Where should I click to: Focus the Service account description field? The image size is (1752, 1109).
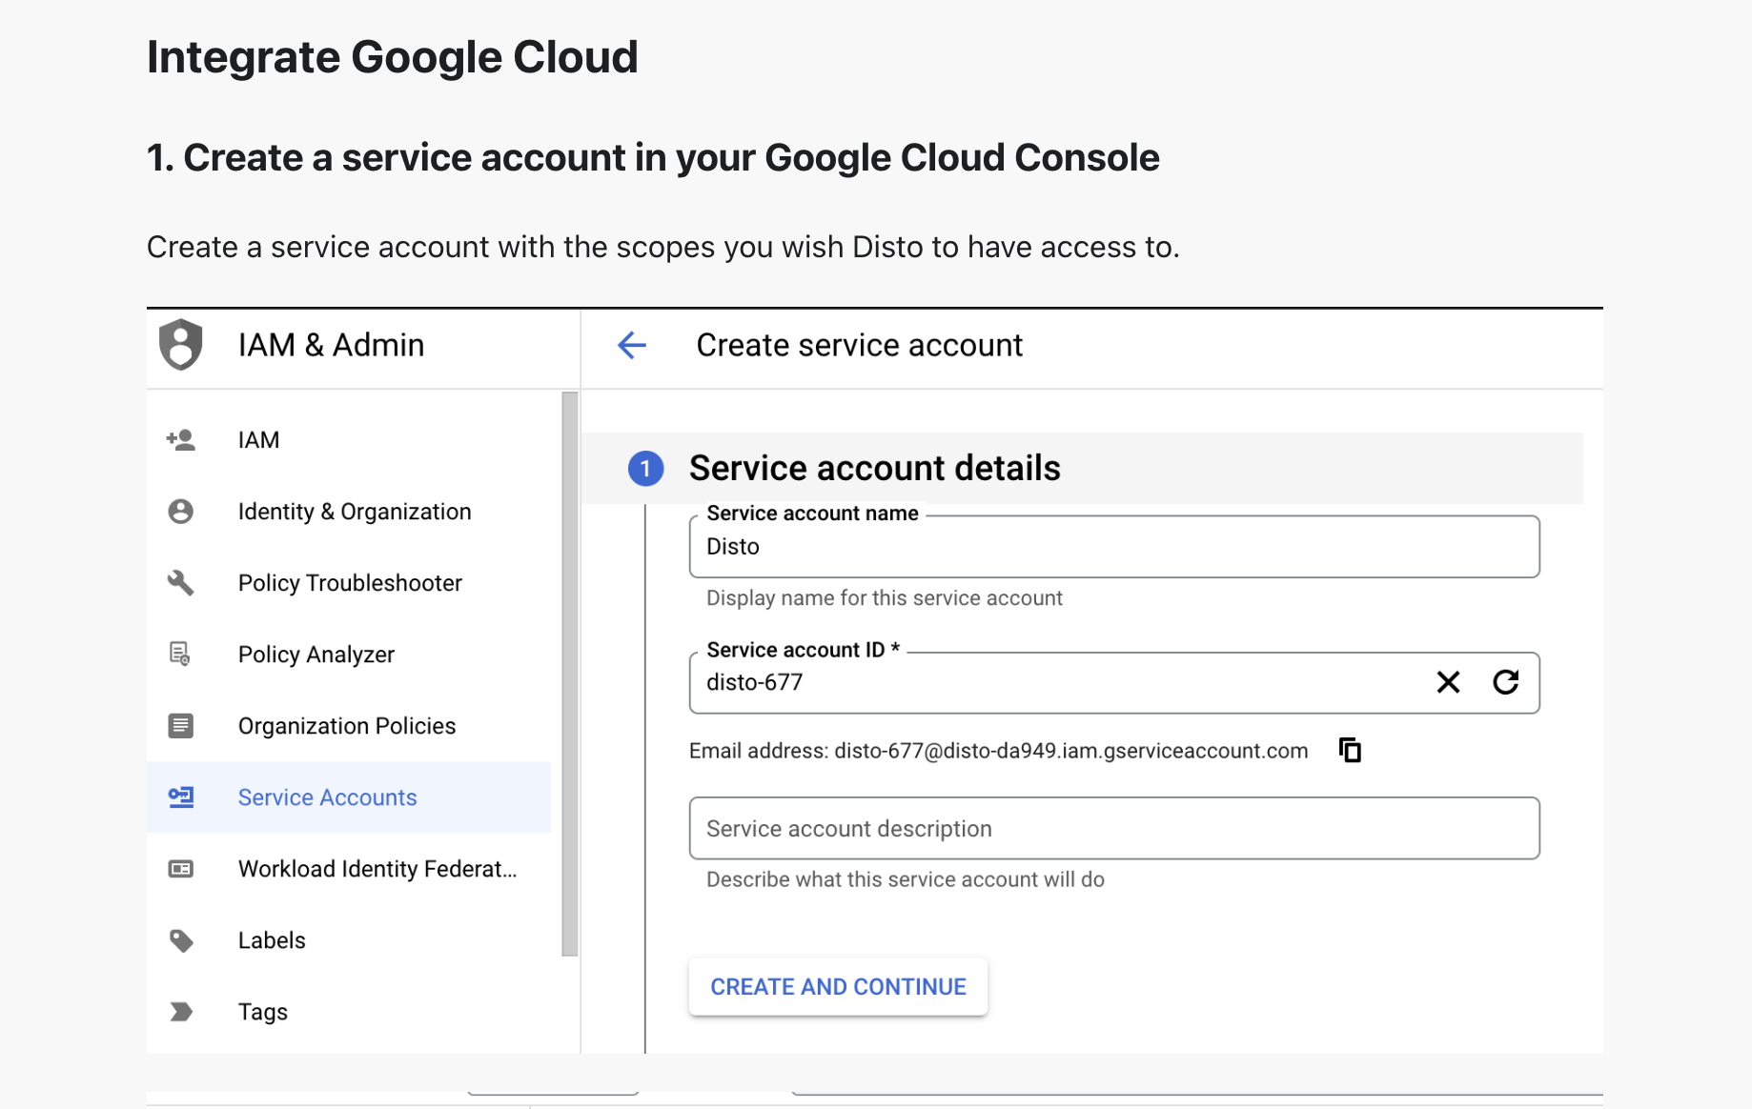click(1113, 829)
